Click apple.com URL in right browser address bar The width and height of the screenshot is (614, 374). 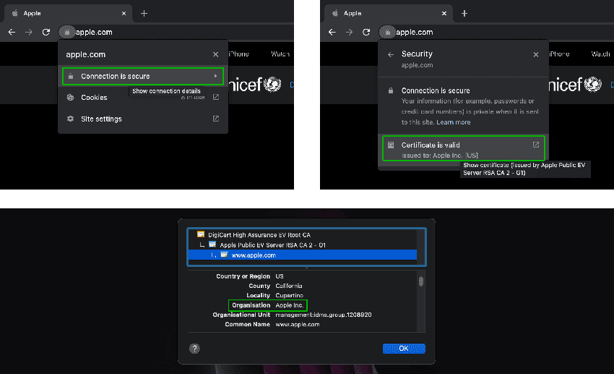coord(415,32)
